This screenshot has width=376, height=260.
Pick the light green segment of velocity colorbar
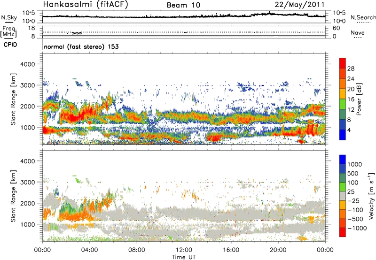point(343,187)
